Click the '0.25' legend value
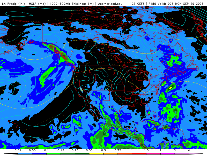Screen dimensions: 207x155 pyautogui.click(x=75, y=150)
